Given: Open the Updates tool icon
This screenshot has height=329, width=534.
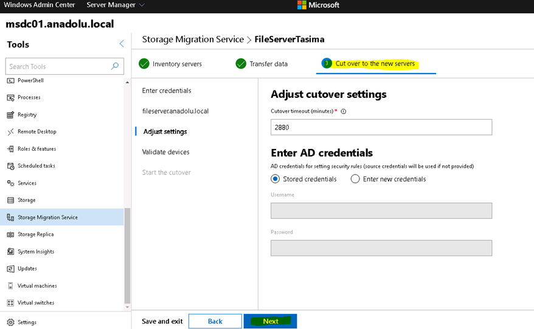Looking at the screenshot, I should click(x=10, y=268).
